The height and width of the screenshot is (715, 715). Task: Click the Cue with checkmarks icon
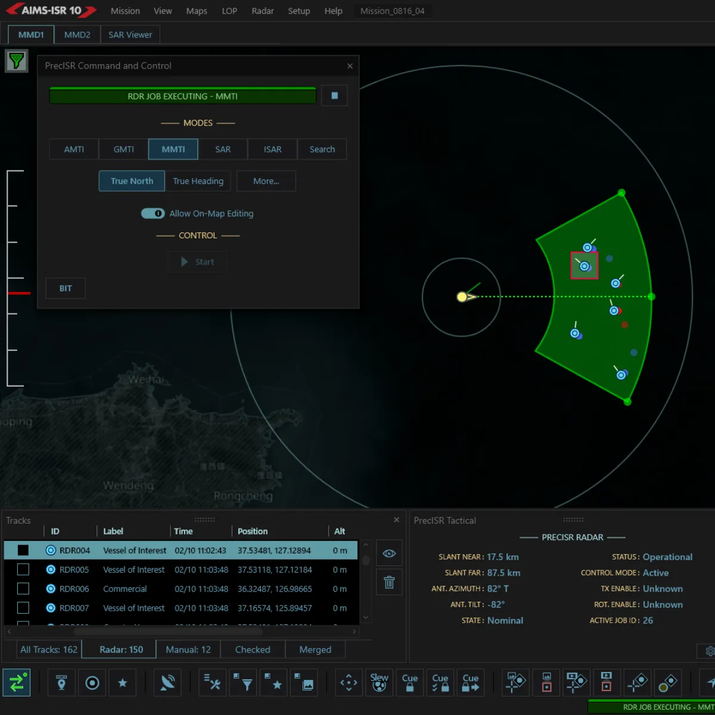(x=440, y=683)
